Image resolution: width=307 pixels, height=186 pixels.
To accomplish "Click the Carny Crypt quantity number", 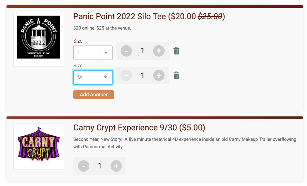I will tap(100, 166).
